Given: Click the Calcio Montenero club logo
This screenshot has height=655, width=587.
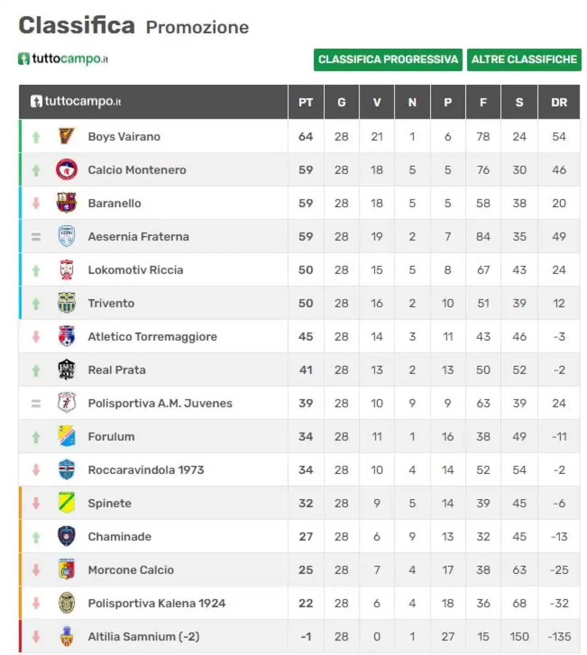Looking at the screenshot, I should [x=66, y=170].
